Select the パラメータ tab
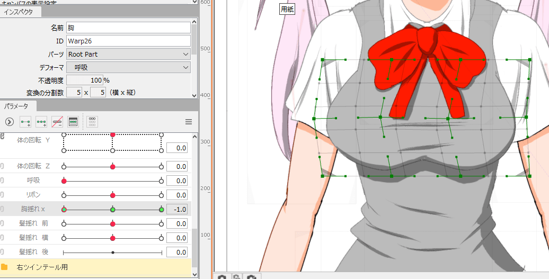 16,106
